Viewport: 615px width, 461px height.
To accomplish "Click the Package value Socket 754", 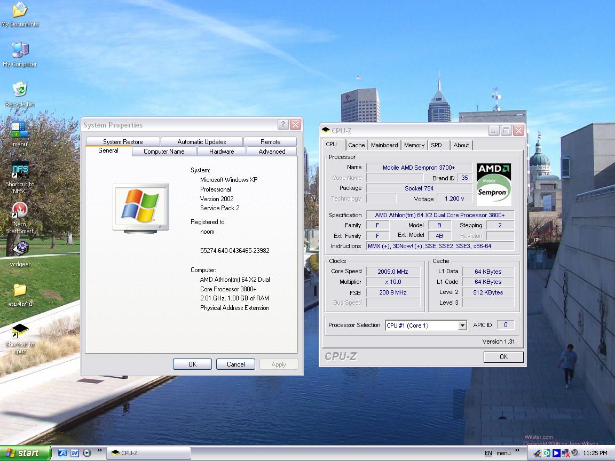I will 419,188.
